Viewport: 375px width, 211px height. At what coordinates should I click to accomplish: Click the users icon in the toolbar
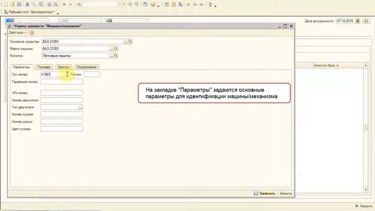[180, 5]
